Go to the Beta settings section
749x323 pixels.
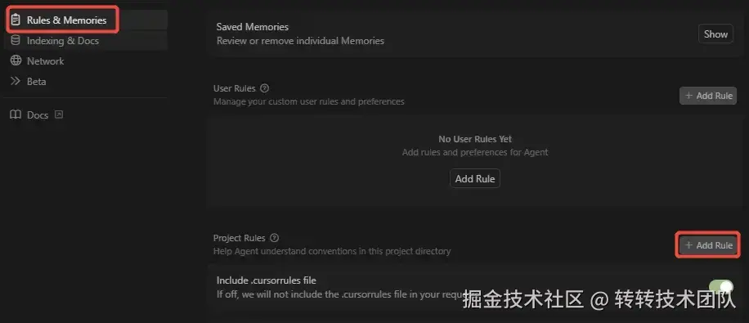86,81
